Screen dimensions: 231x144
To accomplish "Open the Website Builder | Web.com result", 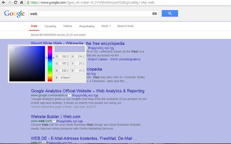I will [56, 117].
